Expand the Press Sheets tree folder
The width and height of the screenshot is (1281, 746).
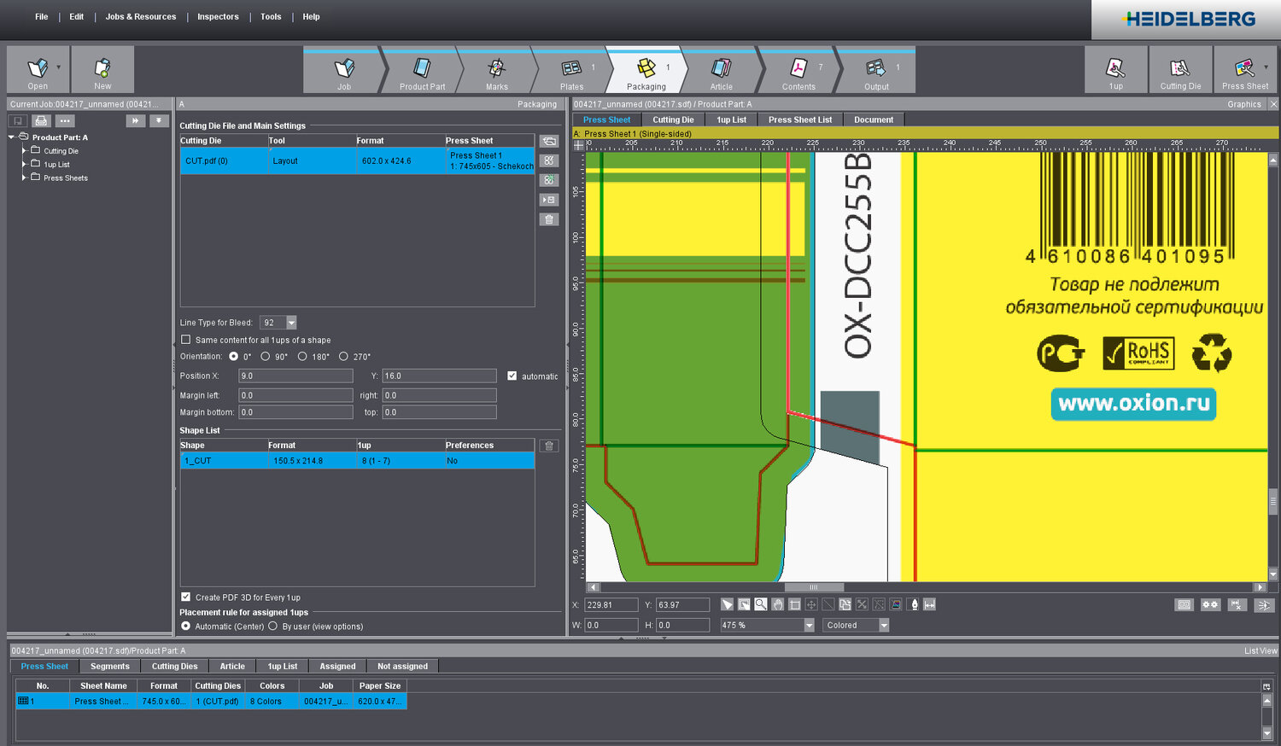[24, 178]
